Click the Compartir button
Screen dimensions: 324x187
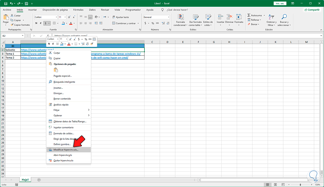(x=312, y=10)
